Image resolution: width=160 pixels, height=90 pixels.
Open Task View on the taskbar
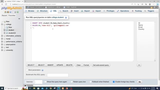(30, 88)
